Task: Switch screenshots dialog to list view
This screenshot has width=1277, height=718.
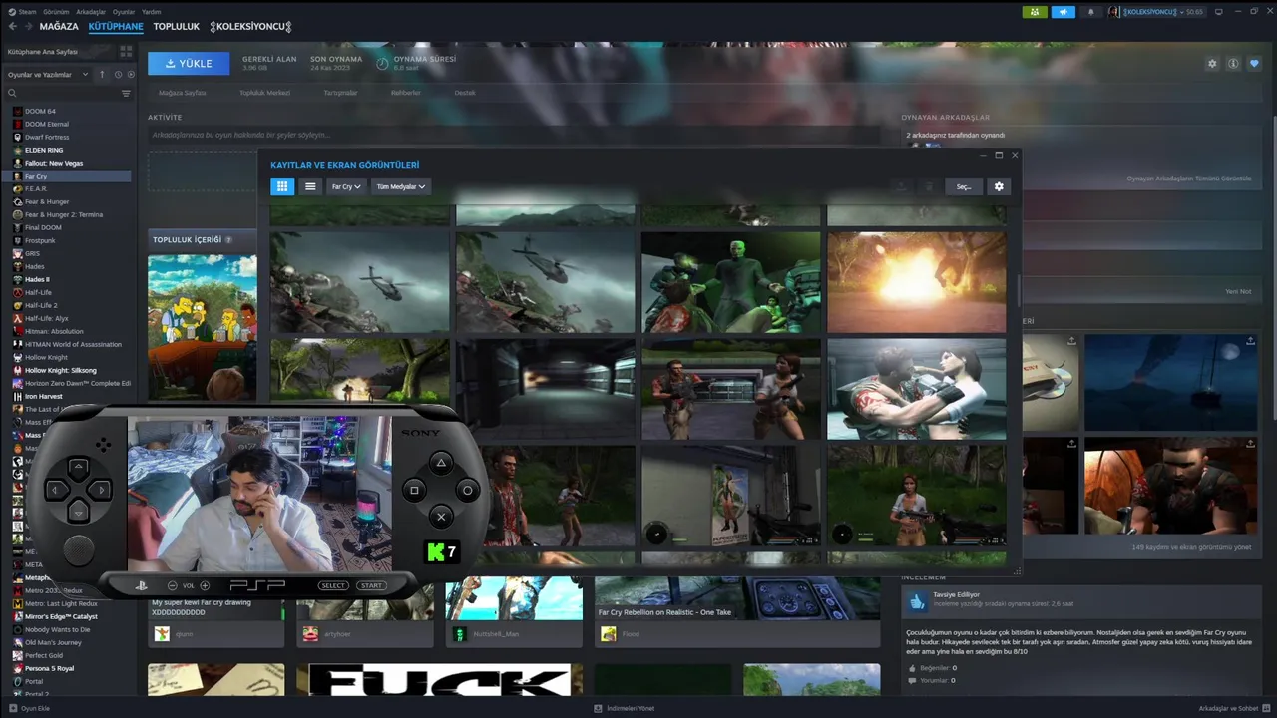Action: pos(310,186)
